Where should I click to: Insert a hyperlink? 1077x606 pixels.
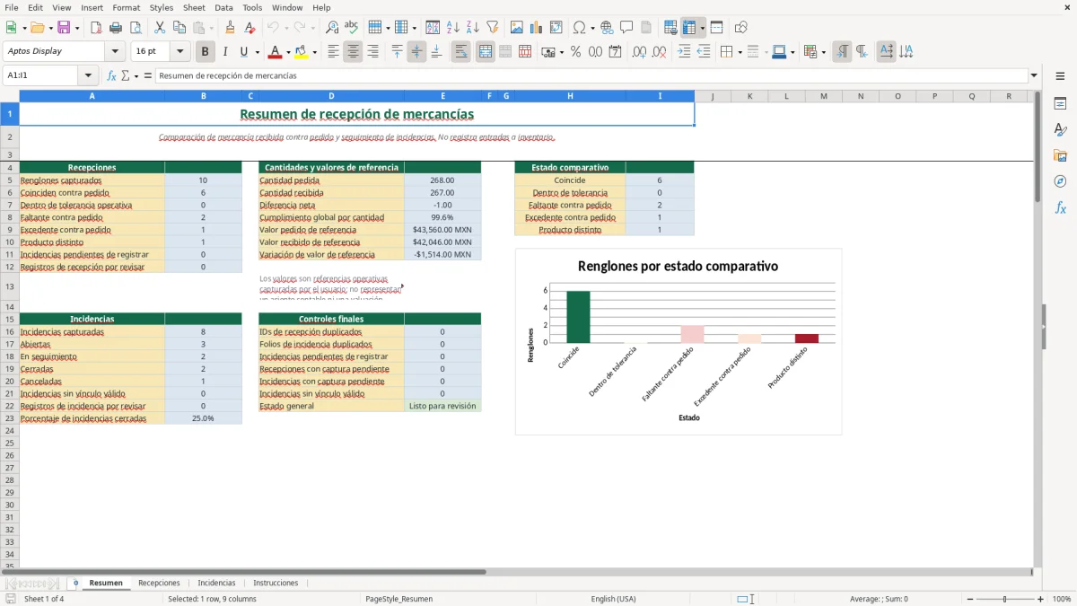[607, 28]
